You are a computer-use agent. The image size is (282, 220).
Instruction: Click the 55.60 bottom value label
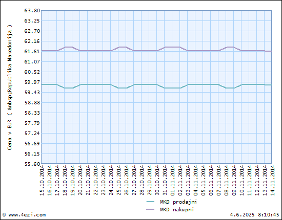(32, 164)
